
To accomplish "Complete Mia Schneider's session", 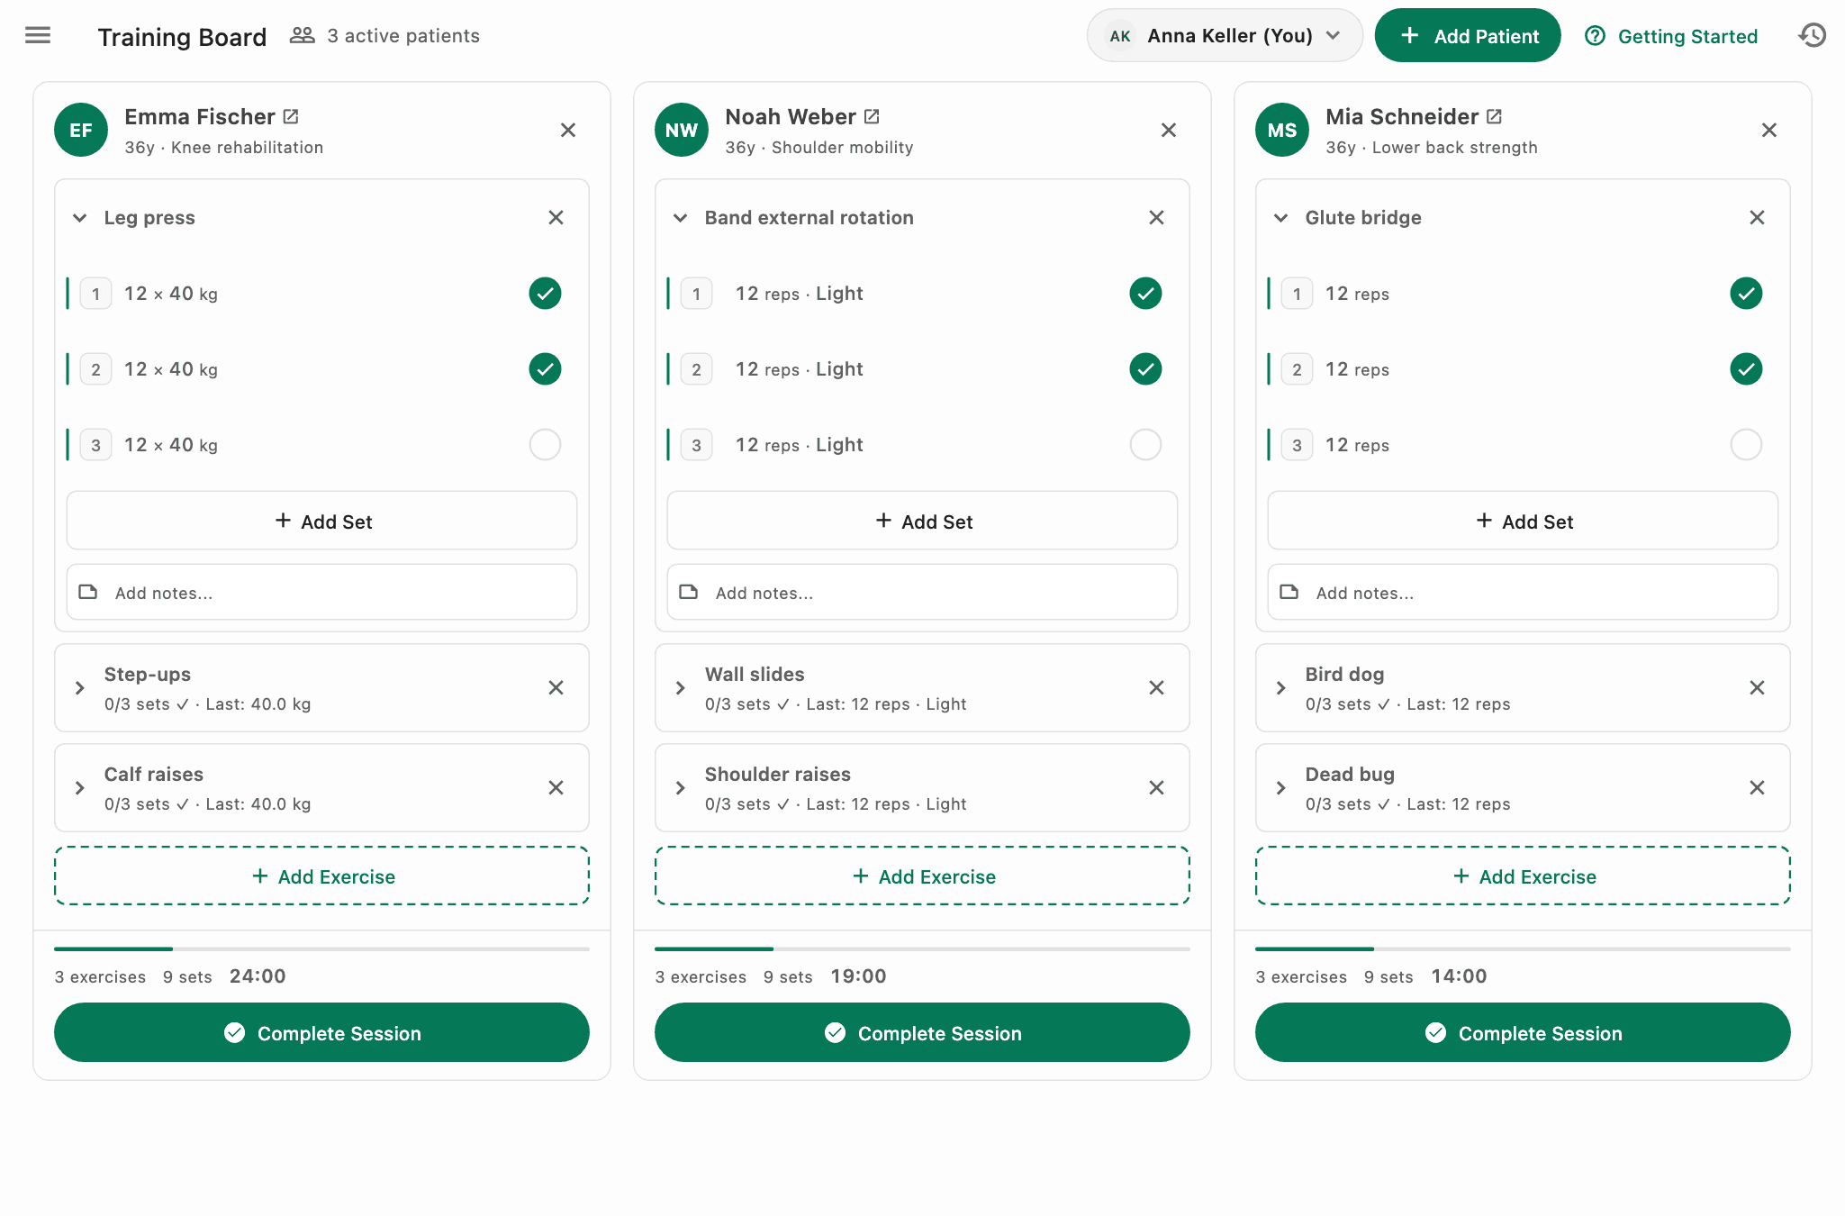I will click(1523, 1032).
